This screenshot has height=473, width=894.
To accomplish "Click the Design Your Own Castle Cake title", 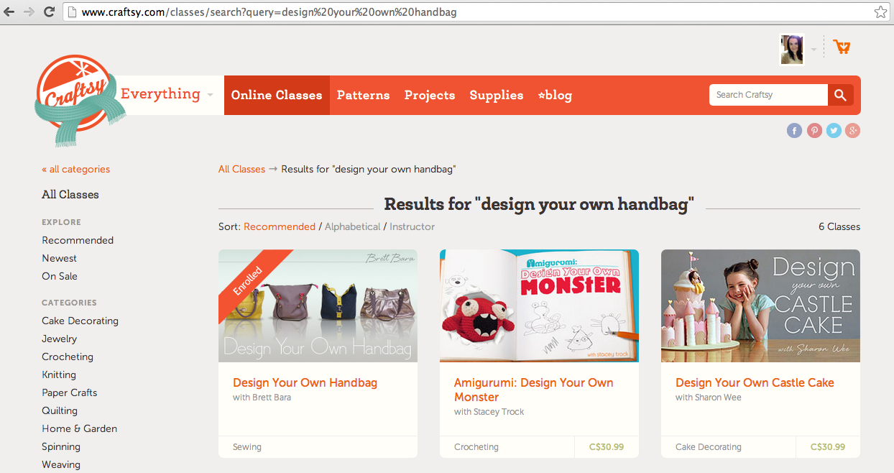I will [755, 383].
